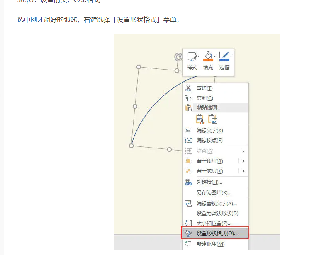Click the rotation handle above the arc

tap(178, 57)
